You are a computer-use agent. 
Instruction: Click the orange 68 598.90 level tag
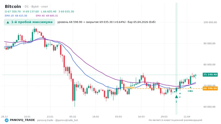coord(210,89)
